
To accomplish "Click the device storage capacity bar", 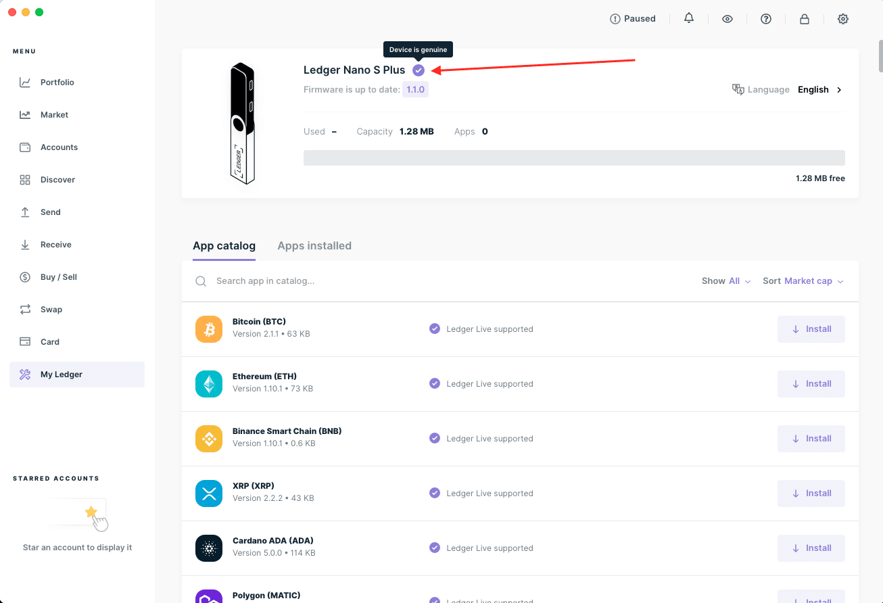I will pos(574,158).
